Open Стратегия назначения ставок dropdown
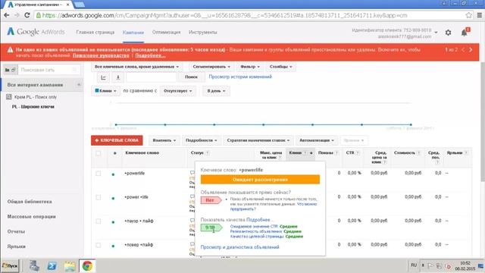Screen dimensions: 485x273 [258, 140]
